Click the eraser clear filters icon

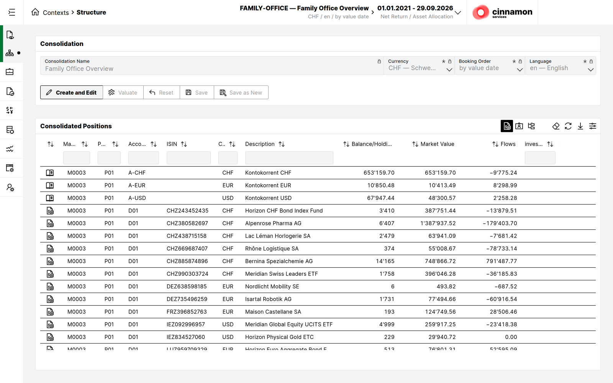pos(556,126)
